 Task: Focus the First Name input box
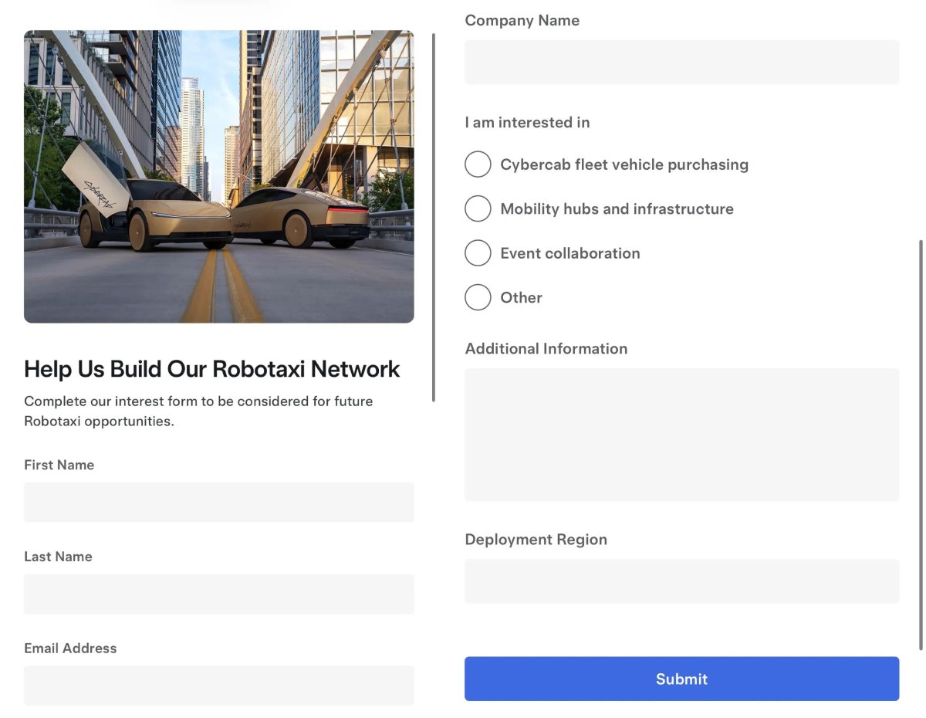point(219,503)
